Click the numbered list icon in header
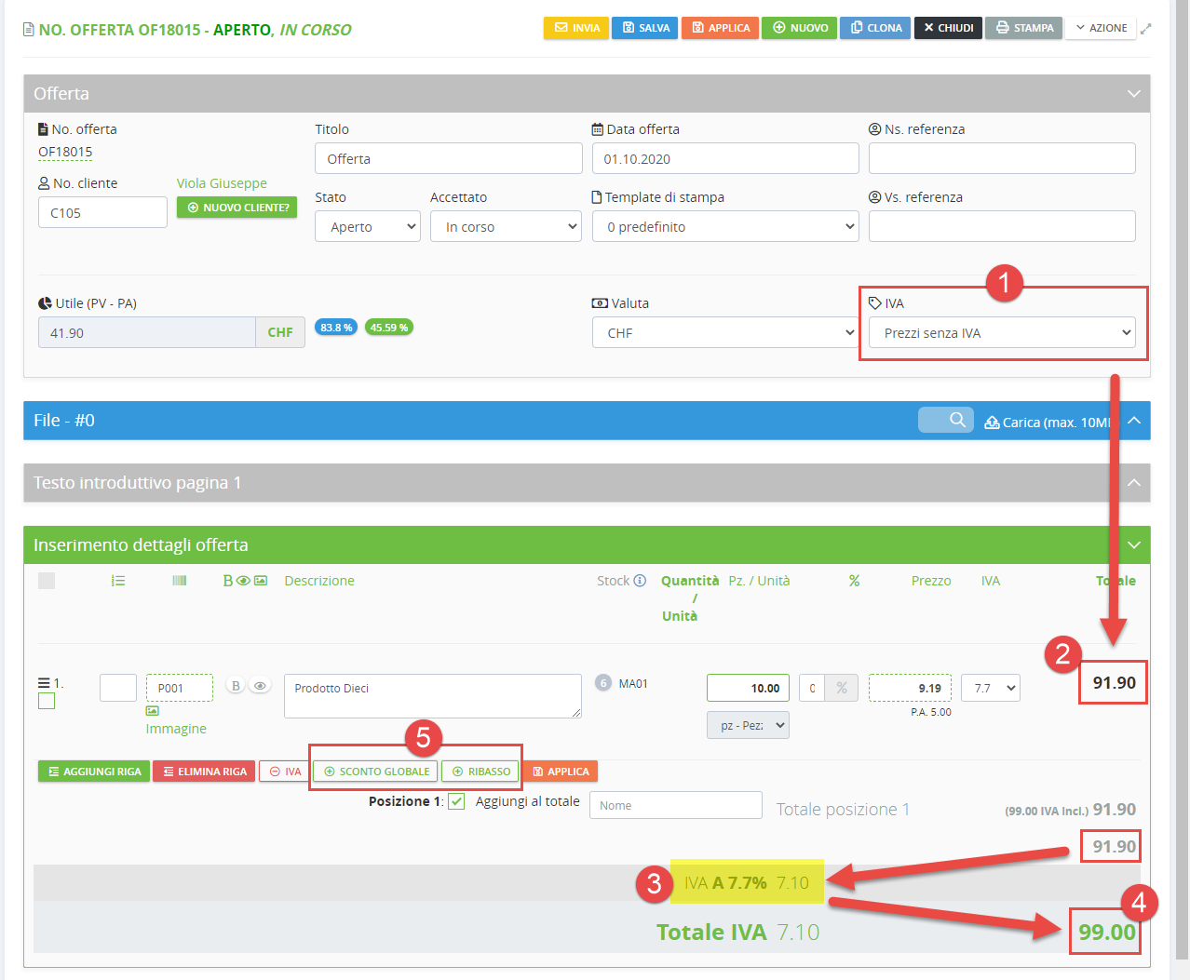This screenshot has height=980, width=1190. [x=118, y=581]
